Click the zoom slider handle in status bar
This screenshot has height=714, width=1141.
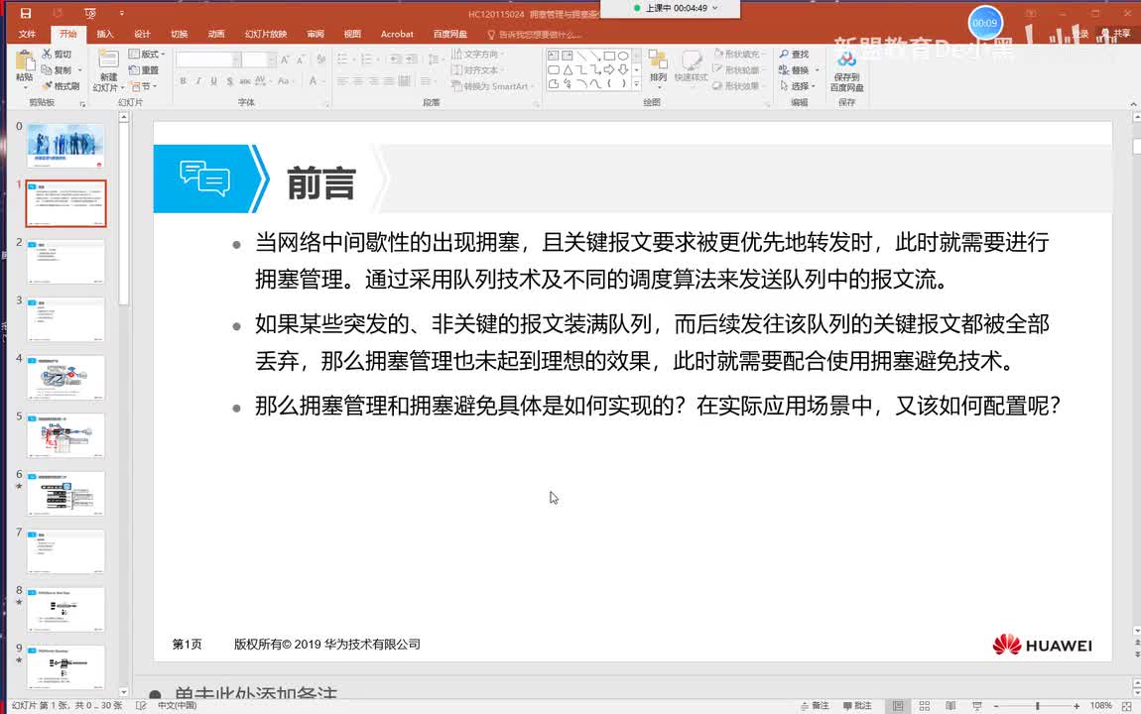pyautogui.click(x=1038, y=706)
